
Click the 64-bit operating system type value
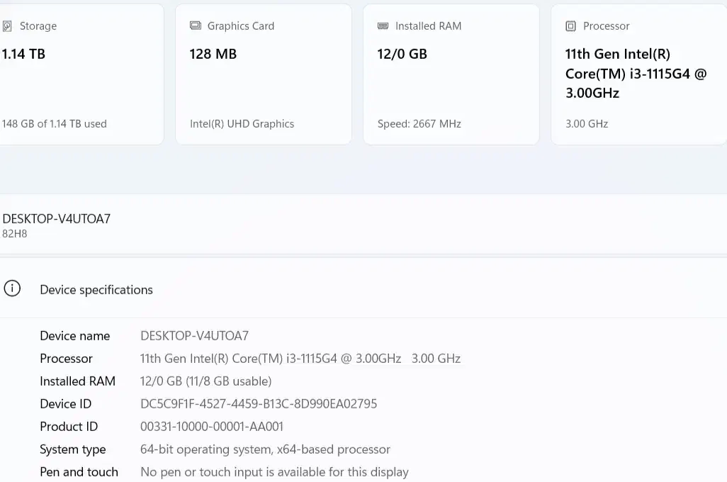tap(265, 449)
